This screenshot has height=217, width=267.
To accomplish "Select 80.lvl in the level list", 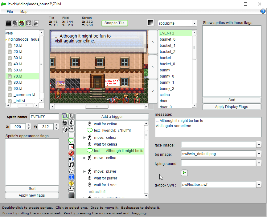I will point(18,82).
